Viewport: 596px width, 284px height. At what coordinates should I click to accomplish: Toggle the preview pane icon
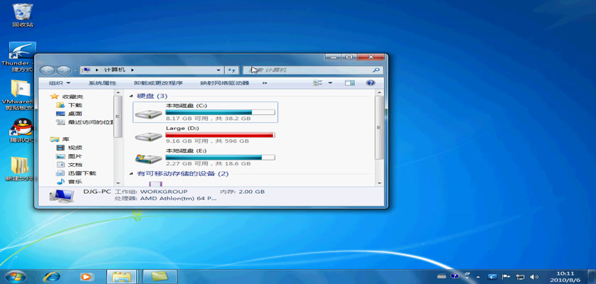pyautogui.click(x=349, y=83)
